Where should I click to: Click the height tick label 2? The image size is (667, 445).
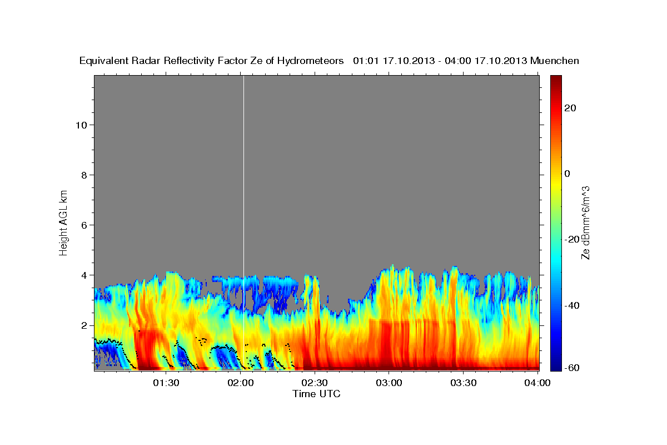(84, 325)
